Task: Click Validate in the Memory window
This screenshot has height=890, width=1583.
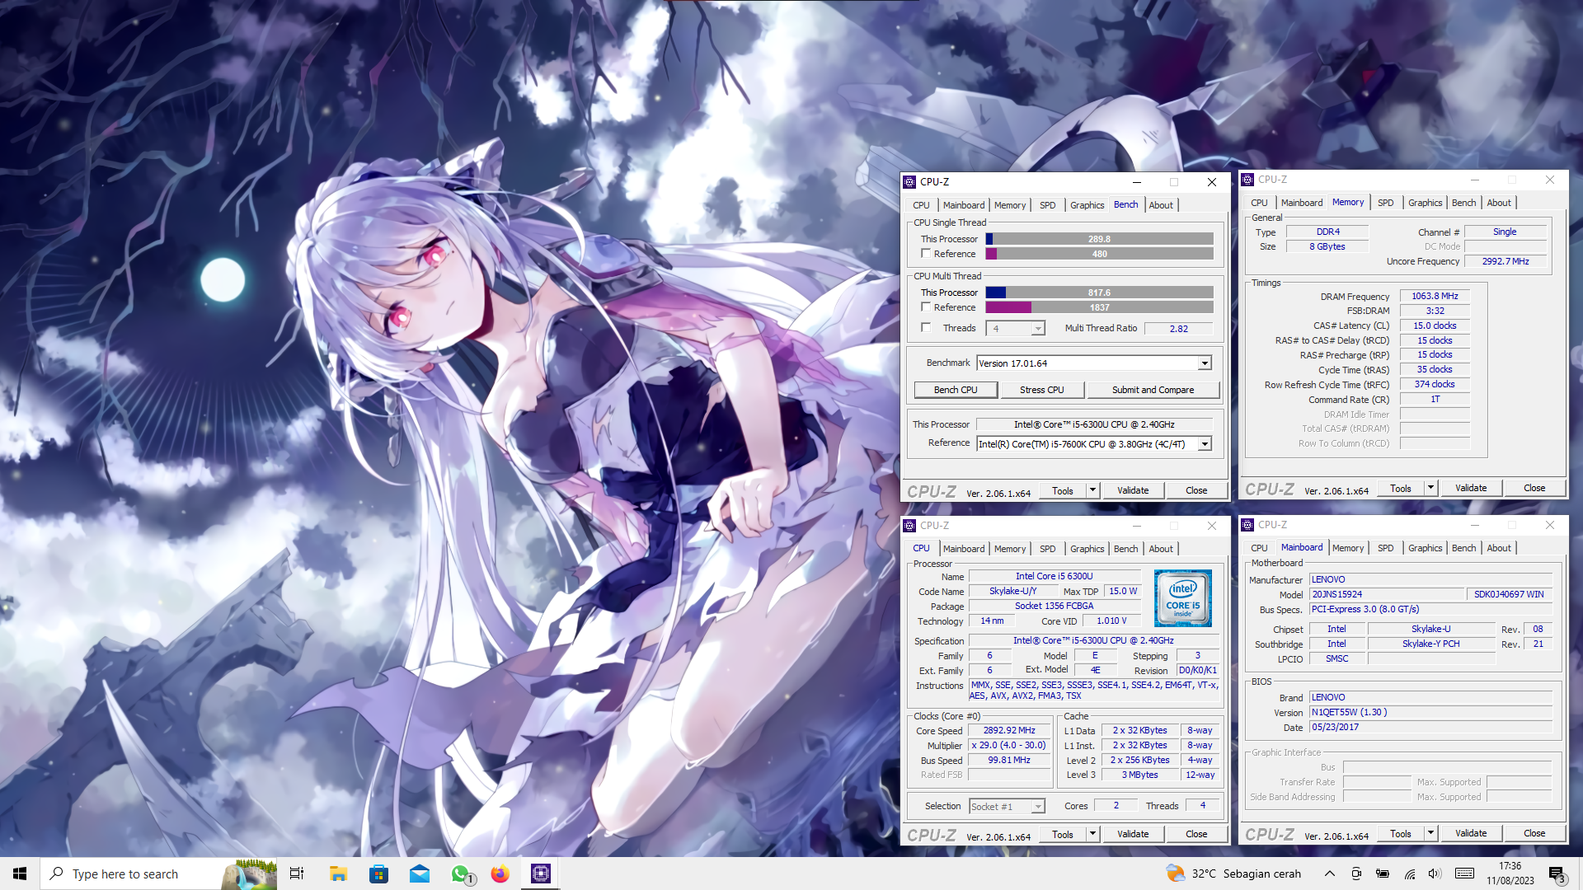Action: (1471, 488)
